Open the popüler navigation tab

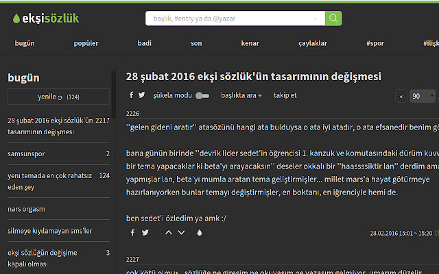click(86, 43)
